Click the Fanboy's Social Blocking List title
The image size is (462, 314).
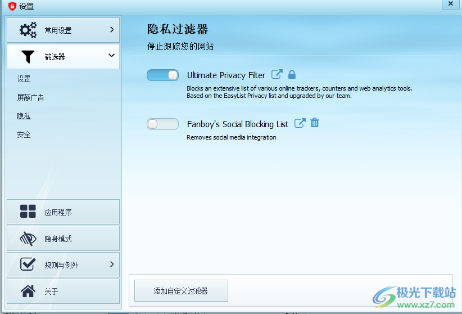238,124
